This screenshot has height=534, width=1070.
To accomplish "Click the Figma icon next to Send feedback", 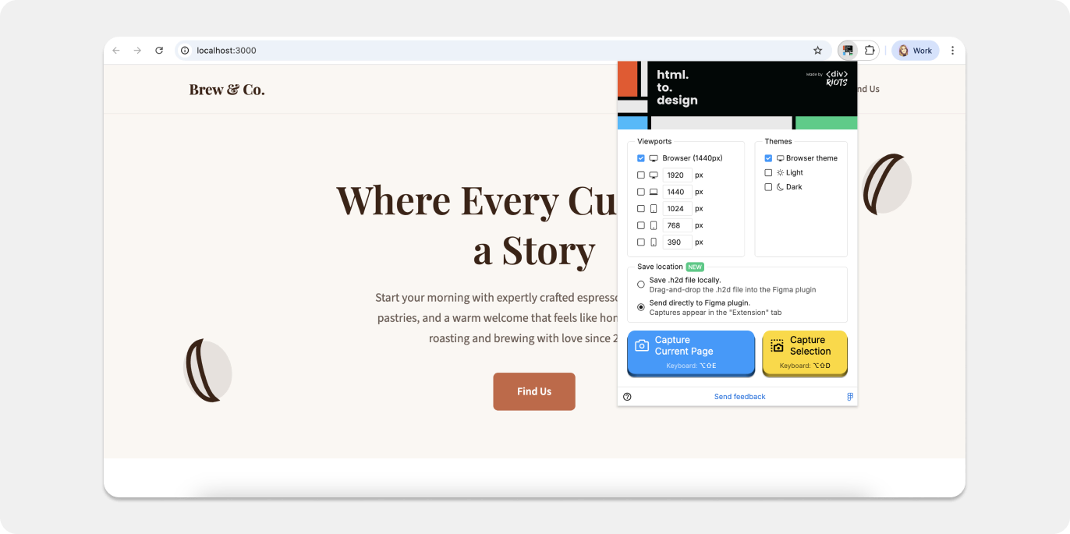I will [x=849, y=397].
